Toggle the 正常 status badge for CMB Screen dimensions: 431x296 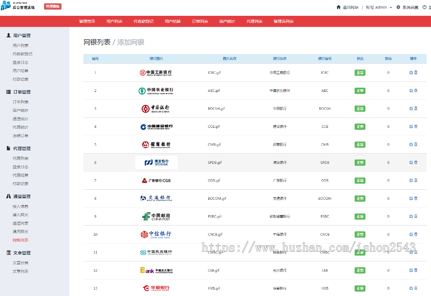360,145
